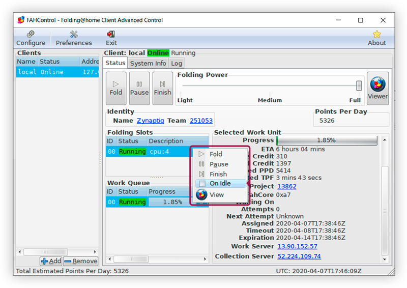Toggle the On Idle checkbox
Image resolution: width=407 pixels, height=288 pixels.
pyautogui.click(x=202, y=184)
